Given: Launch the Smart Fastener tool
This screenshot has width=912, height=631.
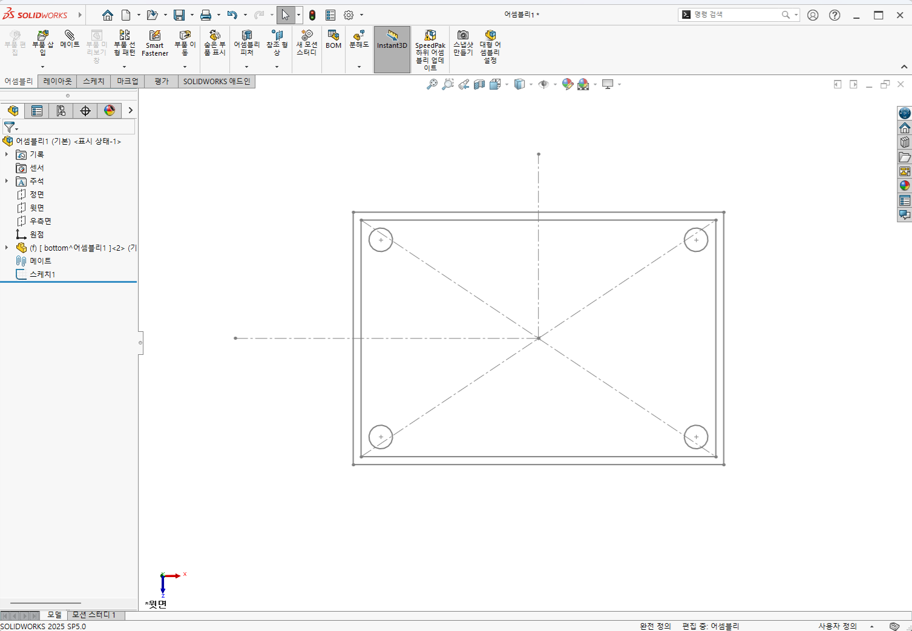Looking at the screenshot, I should point(155,43).
